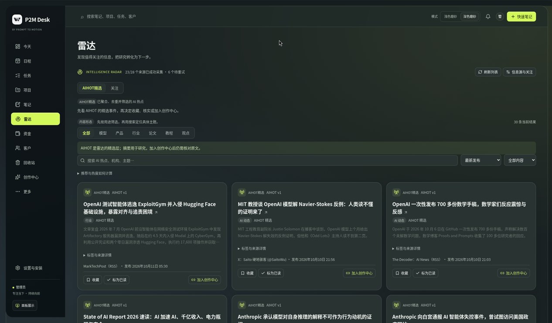Open 信息源与关注 settings
This screenshot has height=323, width=552.
[x=519, y=72]
